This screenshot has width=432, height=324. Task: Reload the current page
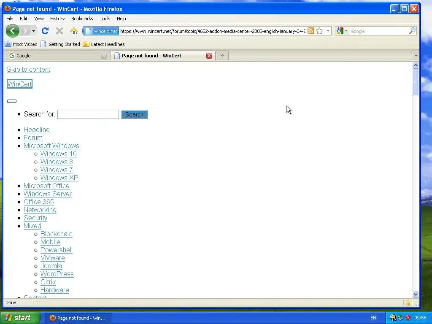(45, 31)
